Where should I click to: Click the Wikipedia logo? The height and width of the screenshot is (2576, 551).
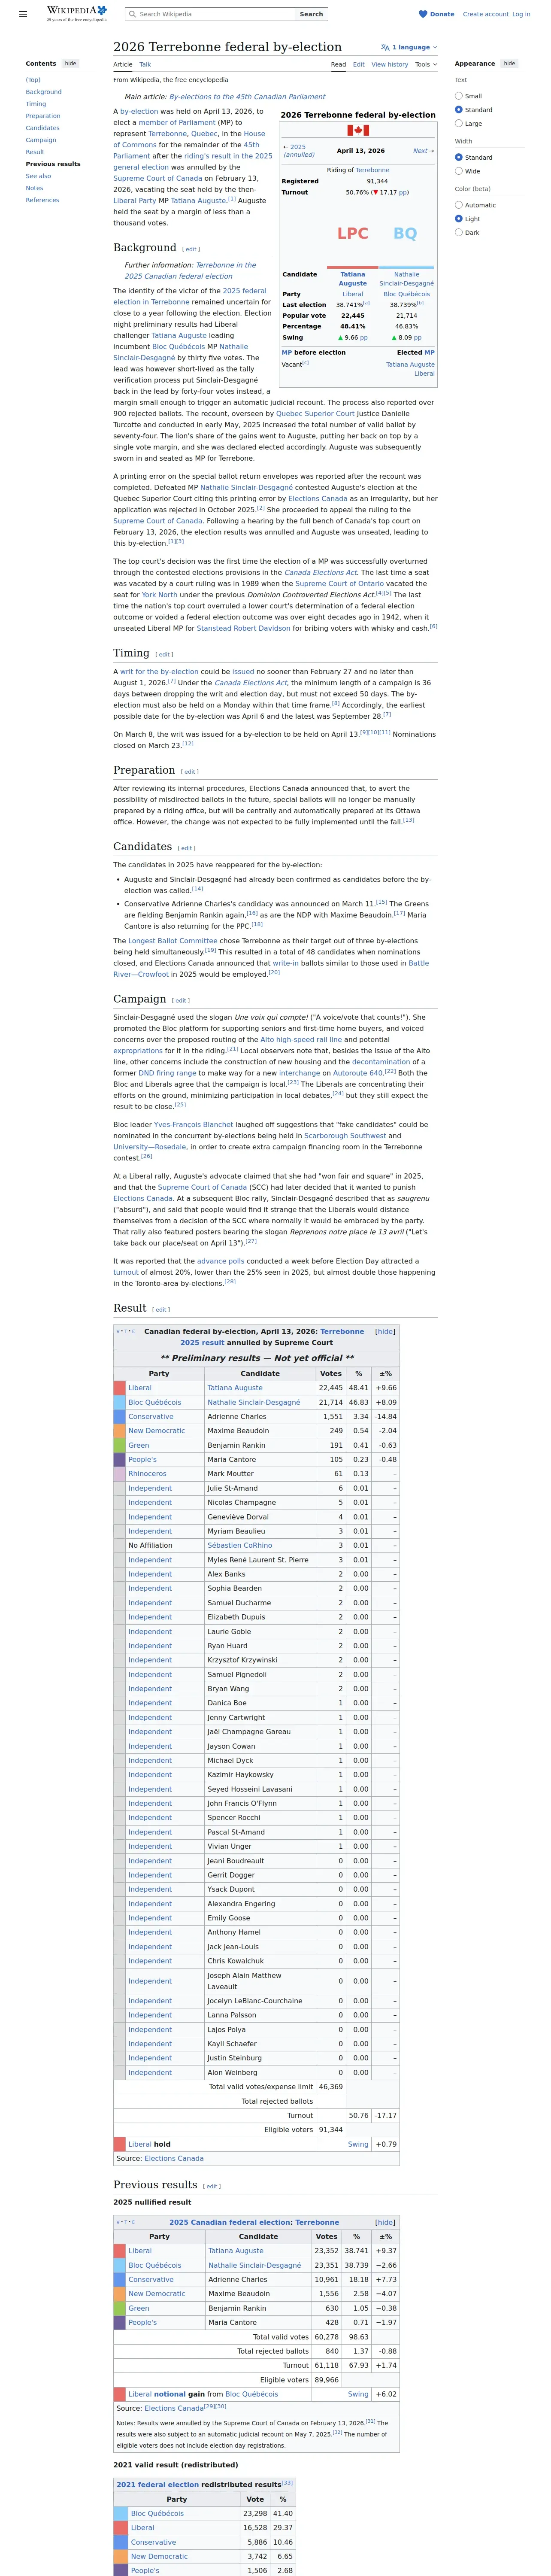pos(77,14)
